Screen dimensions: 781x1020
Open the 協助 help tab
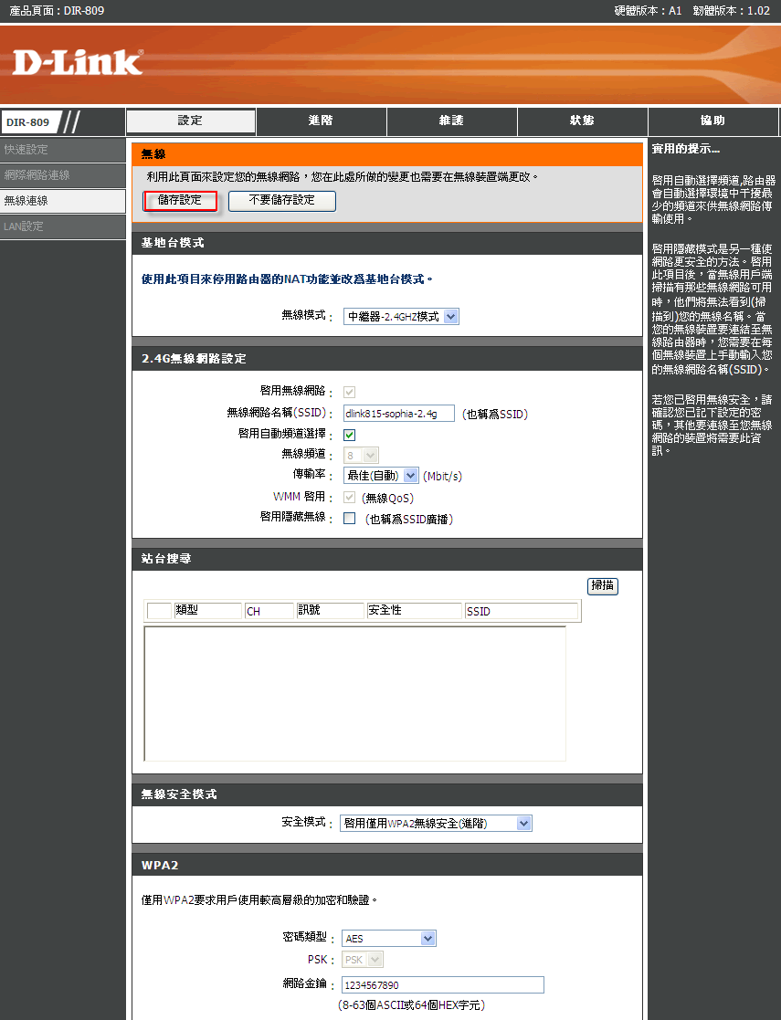coord(712,121)
